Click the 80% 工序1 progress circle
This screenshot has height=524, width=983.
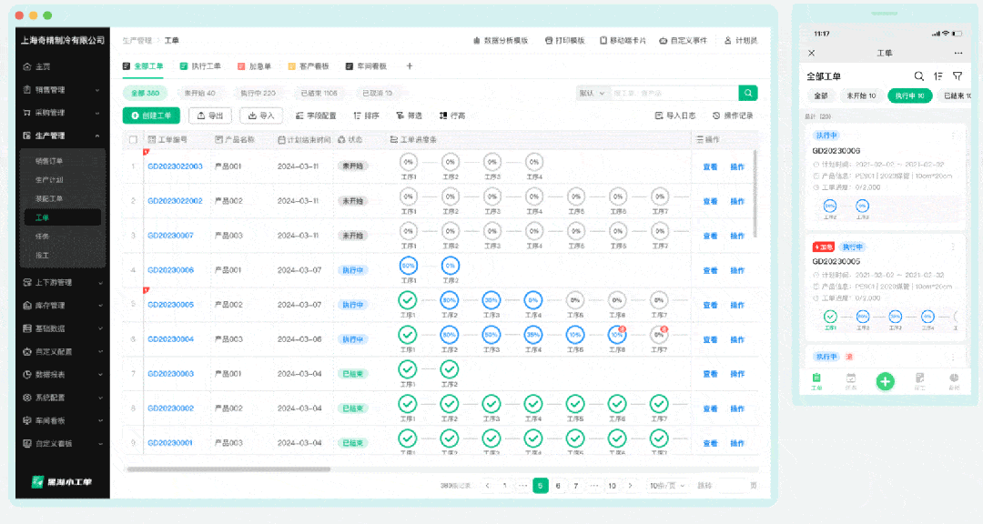tap(407, 264)
